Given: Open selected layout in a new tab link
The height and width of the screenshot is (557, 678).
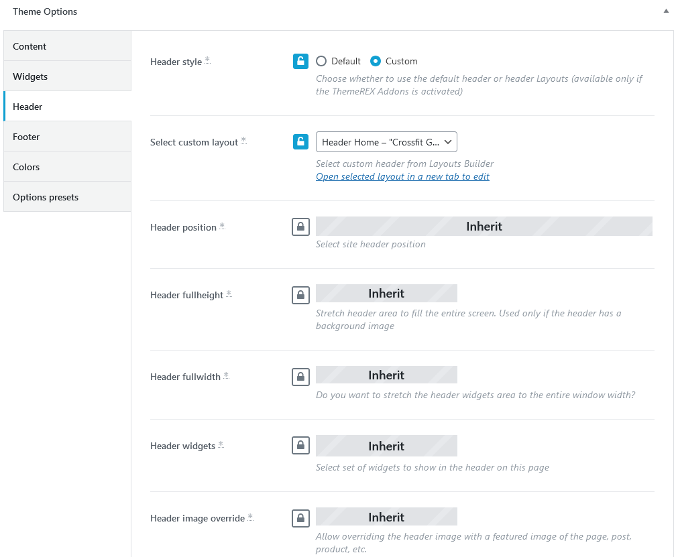Looking at the screenshot, I should [402, 176].
